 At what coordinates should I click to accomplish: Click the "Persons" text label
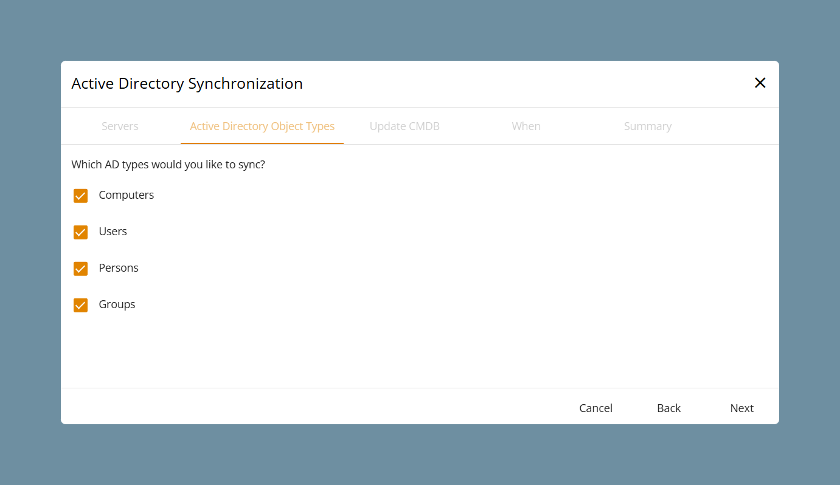tap(119, 268)
